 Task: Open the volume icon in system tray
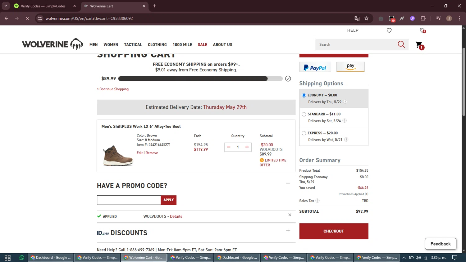click(x=418, y=258)
